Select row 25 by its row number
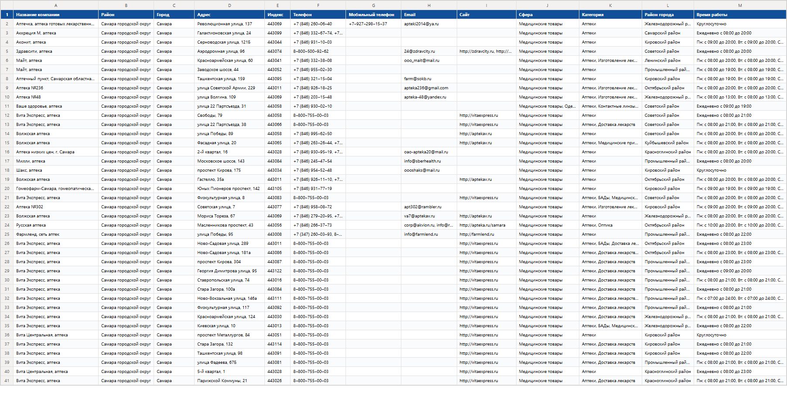The height and width of the screenshot is (393, 787). [7, 234]
